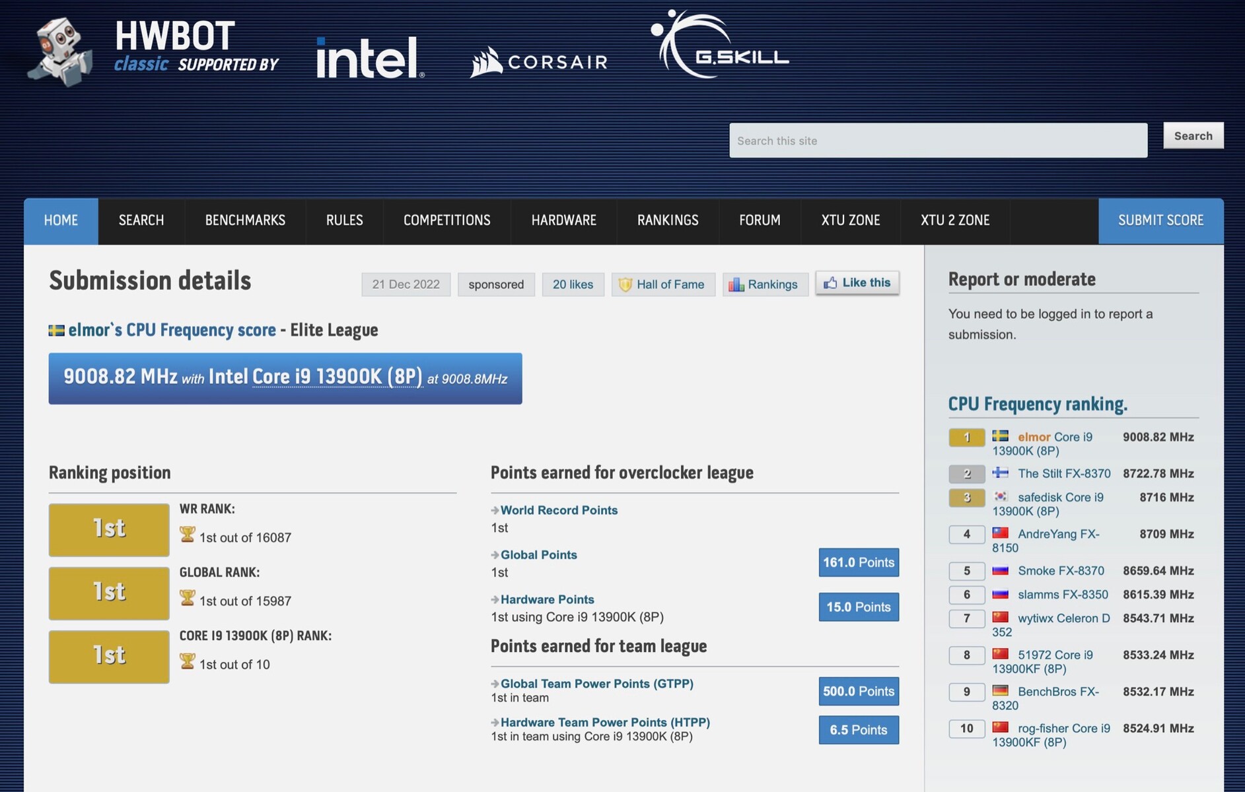The image size is (1245, 792).
Task: Open the BENCHMARKS menu
Action: pyautogui.click(x=245, y=221)
